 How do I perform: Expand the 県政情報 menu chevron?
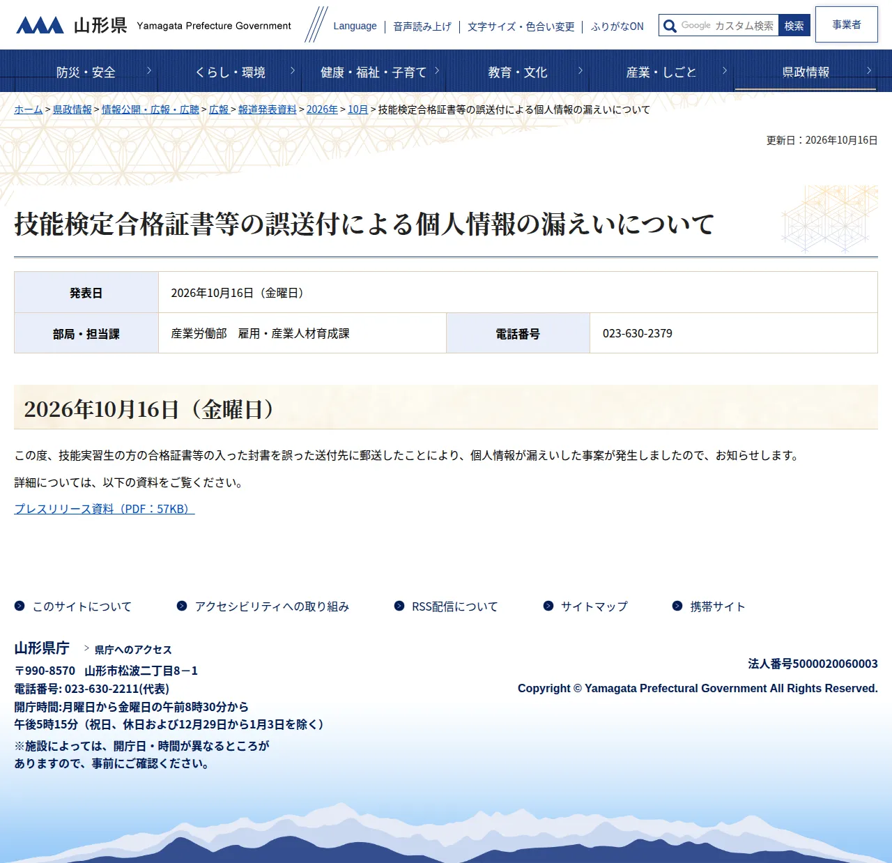coord(869,70)
